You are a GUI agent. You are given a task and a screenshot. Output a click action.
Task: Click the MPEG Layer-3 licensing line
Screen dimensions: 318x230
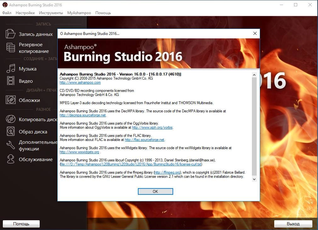137,103
